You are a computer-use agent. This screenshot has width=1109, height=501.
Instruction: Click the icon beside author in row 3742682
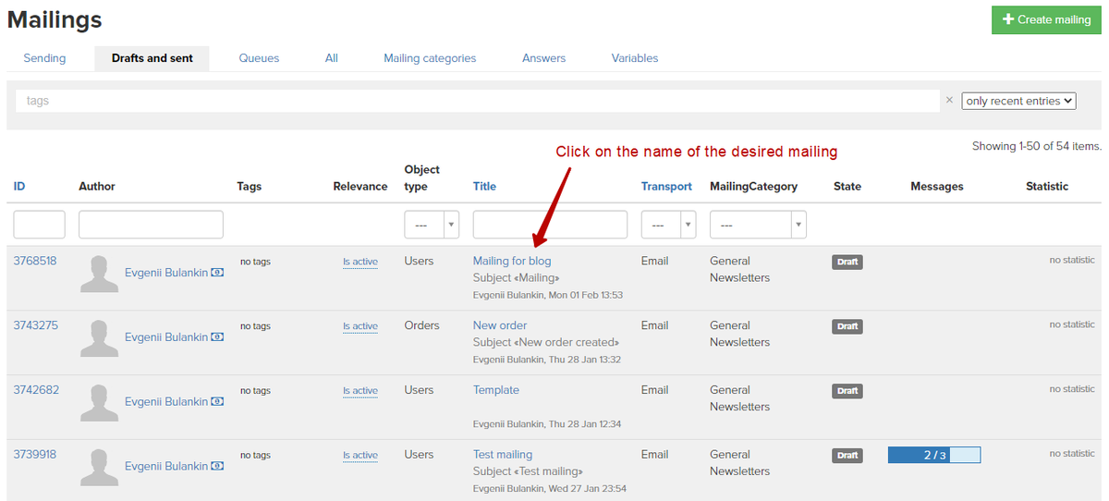217,402
